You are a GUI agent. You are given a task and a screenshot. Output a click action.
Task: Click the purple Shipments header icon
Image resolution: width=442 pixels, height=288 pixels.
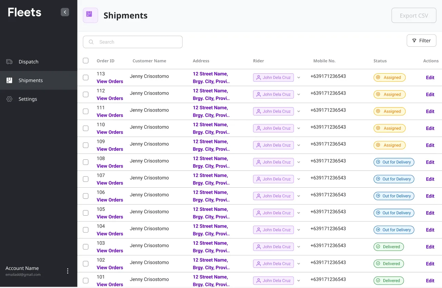90,15
